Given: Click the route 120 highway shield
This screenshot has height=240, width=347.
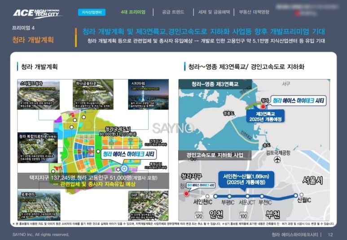Looking at the screenshot, I should coord(199,215).
